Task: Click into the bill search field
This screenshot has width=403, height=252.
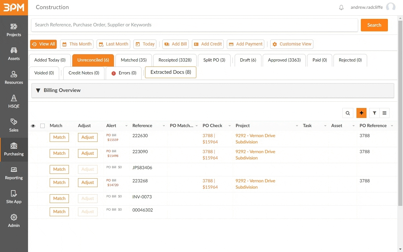Action: pos(194,25)
